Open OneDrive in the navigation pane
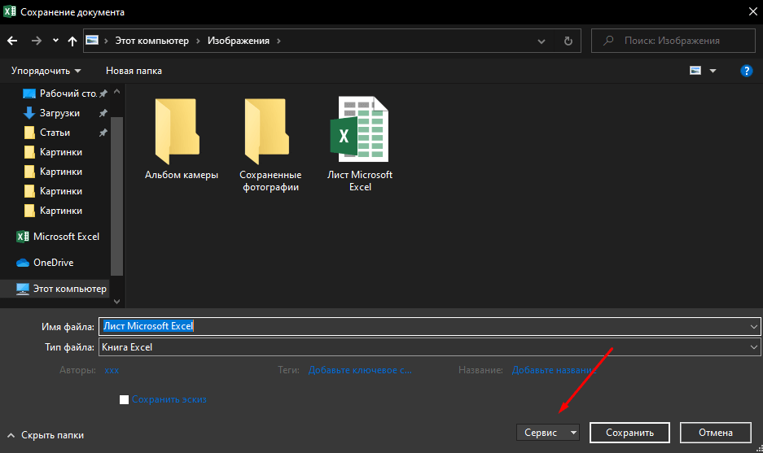The image size is (763, 453). point(53,263)
